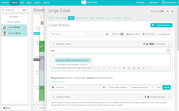The image size is (179, 111).
Task: Click calendar icon on November 1 entry header
Action: pyautogui.click(x=144, y=44)
